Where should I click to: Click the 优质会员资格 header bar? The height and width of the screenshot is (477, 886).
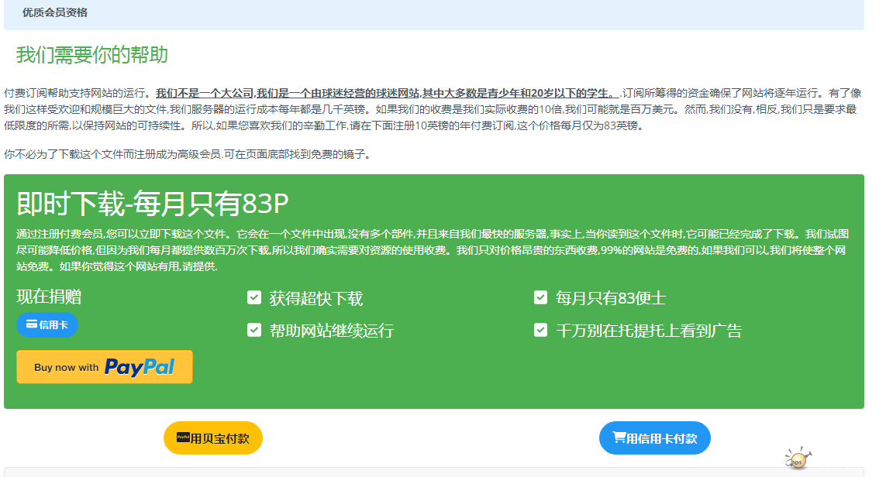coord(55,12)
